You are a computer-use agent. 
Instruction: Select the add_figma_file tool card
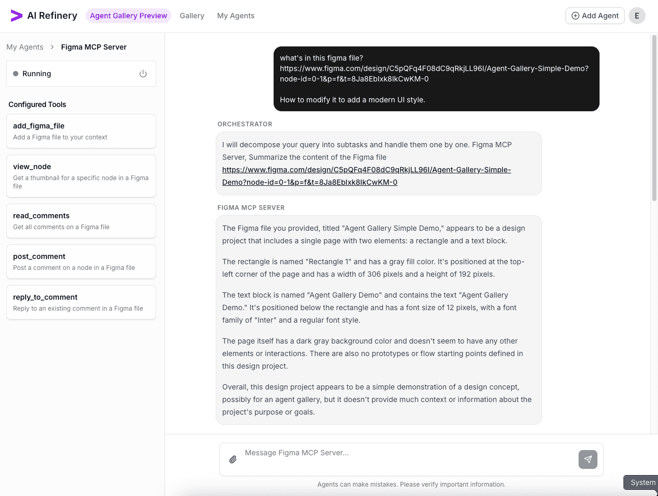[x=81, y=131]
